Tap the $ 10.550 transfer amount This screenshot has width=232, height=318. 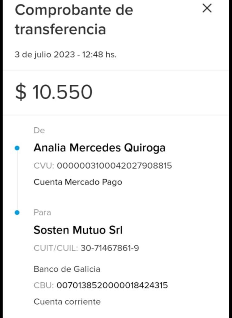pos(54,92)
